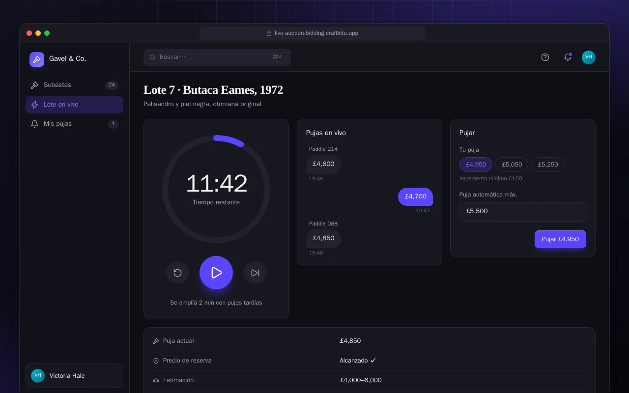Open notifications bell in top bar

(568, 57)
